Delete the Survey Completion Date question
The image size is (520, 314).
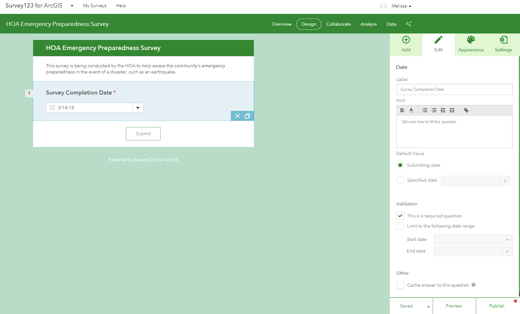click(x=237, y=116)
